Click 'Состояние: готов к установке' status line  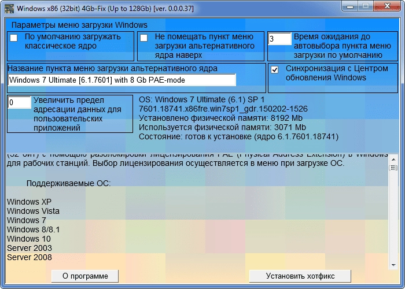point(238,137)
